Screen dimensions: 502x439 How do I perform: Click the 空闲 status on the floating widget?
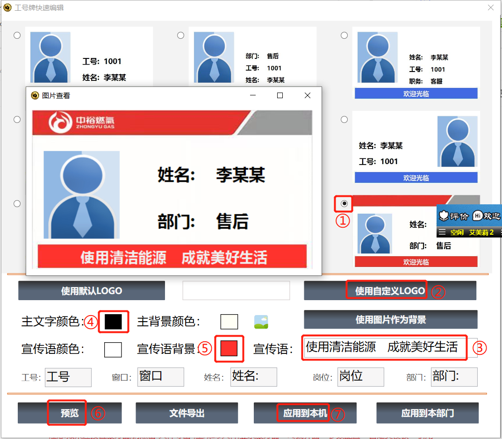pos(457,232)
